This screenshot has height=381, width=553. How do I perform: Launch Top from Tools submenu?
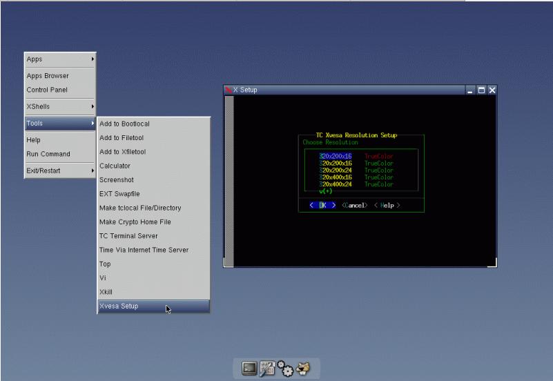[153, 264]
